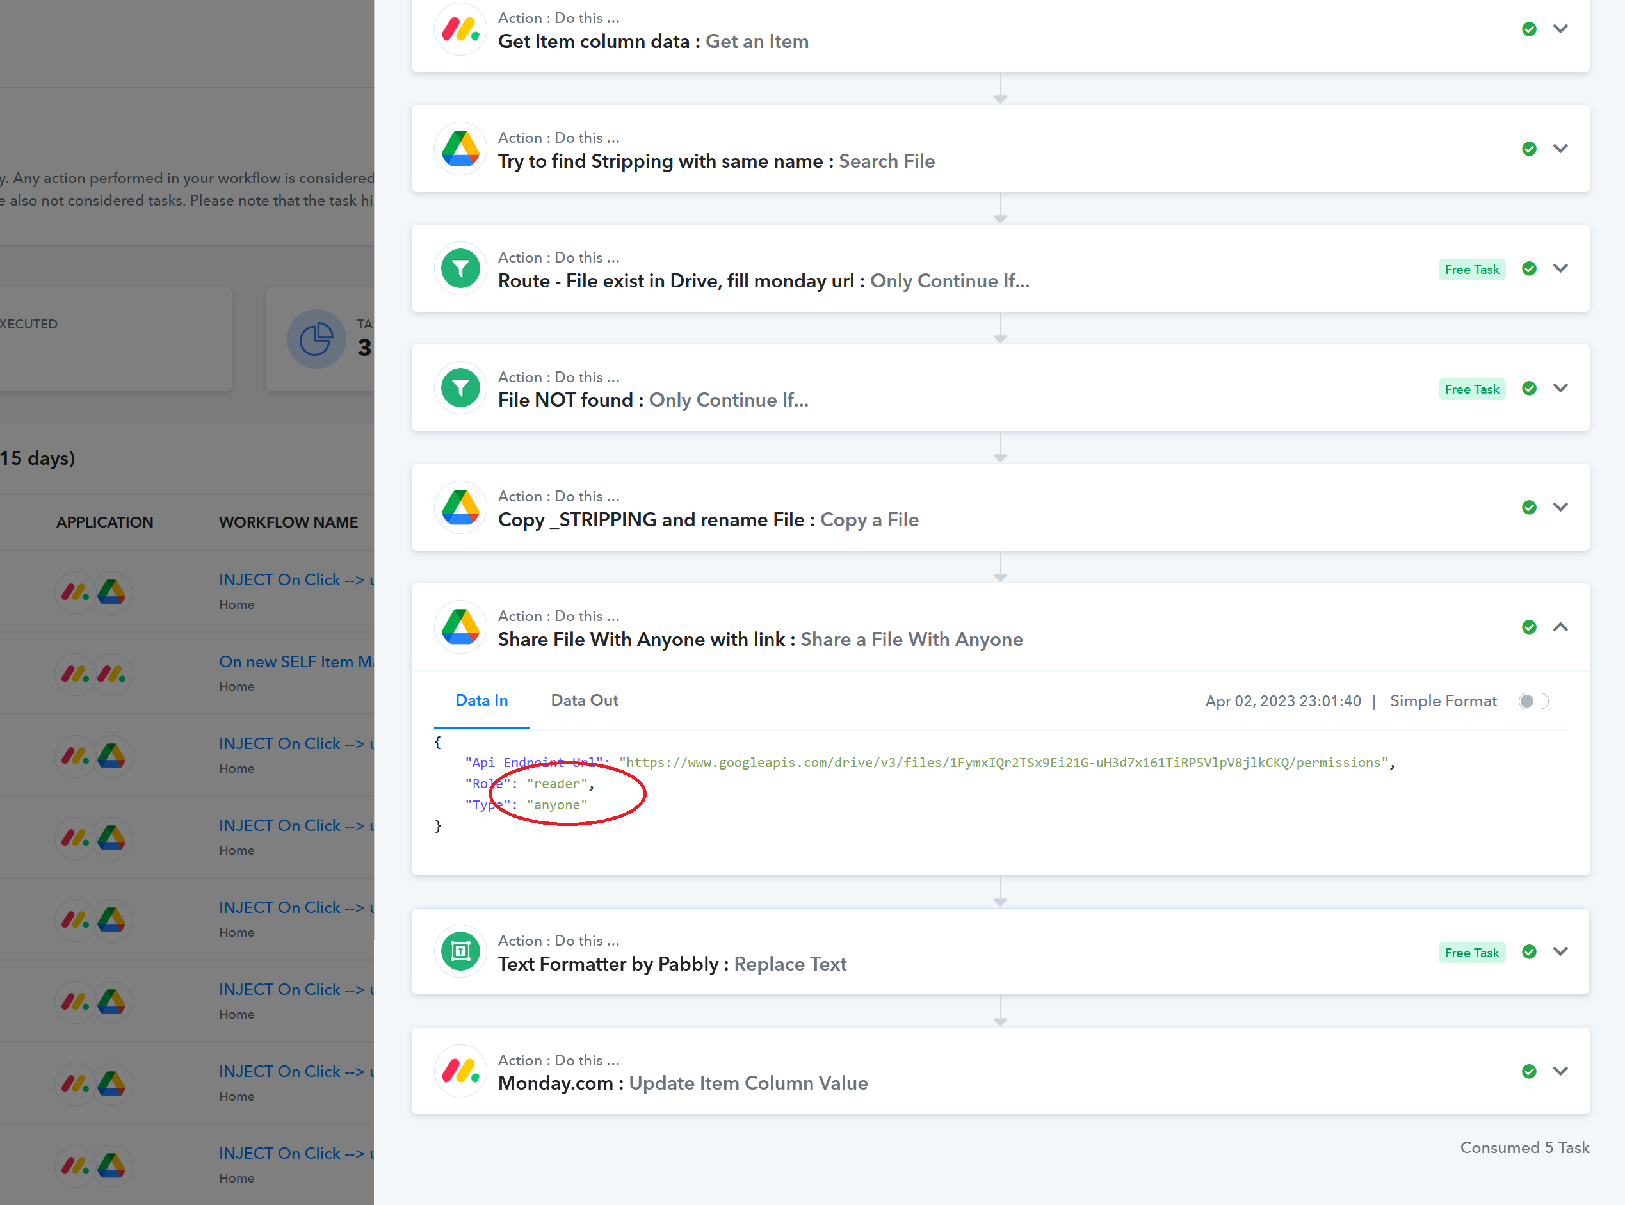The width and height of the screenshot is (1625, 1205).
Task: Click the Free Task badge on Route - File exist step
Action: 1472,270
